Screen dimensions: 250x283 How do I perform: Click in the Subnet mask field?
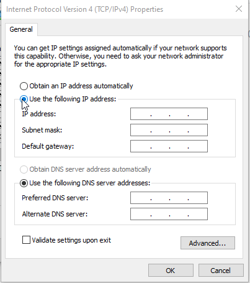point(169,130)
